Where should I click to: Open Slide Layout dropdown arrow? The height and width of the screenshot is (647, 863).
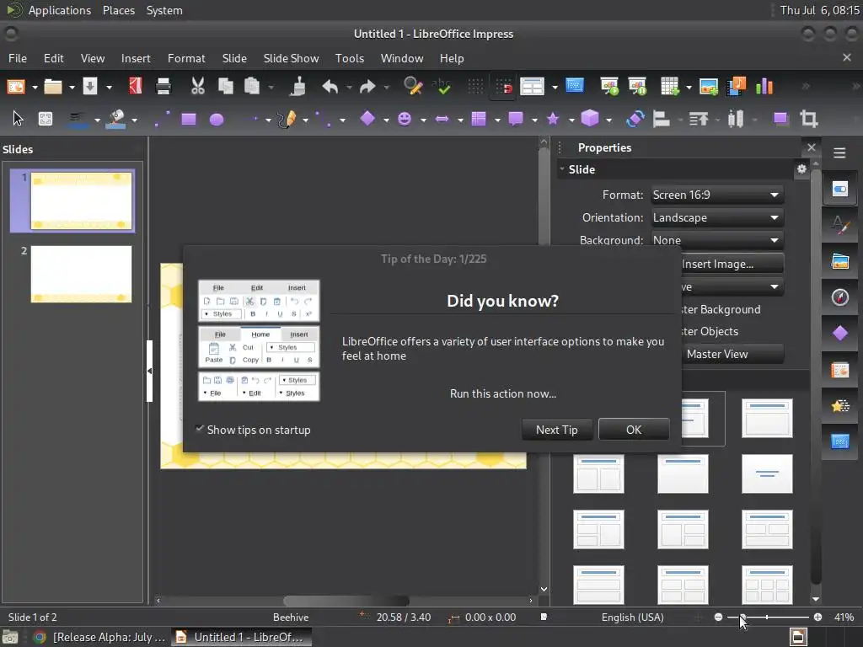click(555, 87)
